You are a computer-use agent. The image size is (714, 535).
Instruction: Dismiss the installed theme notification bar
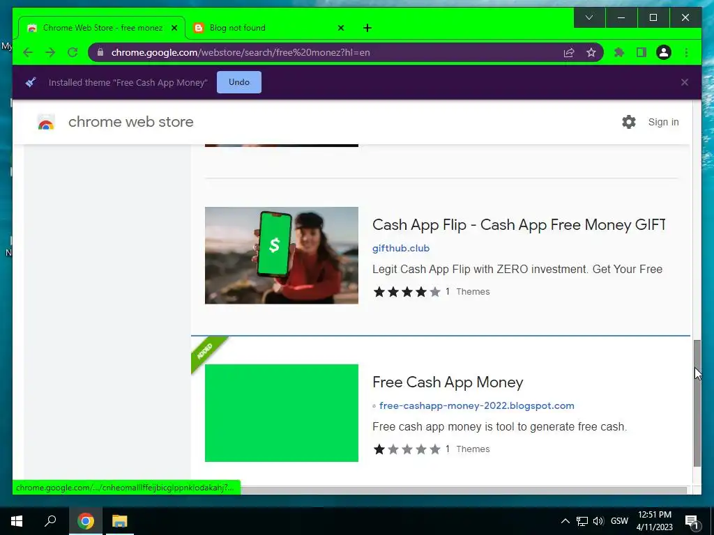coord(685,82)
